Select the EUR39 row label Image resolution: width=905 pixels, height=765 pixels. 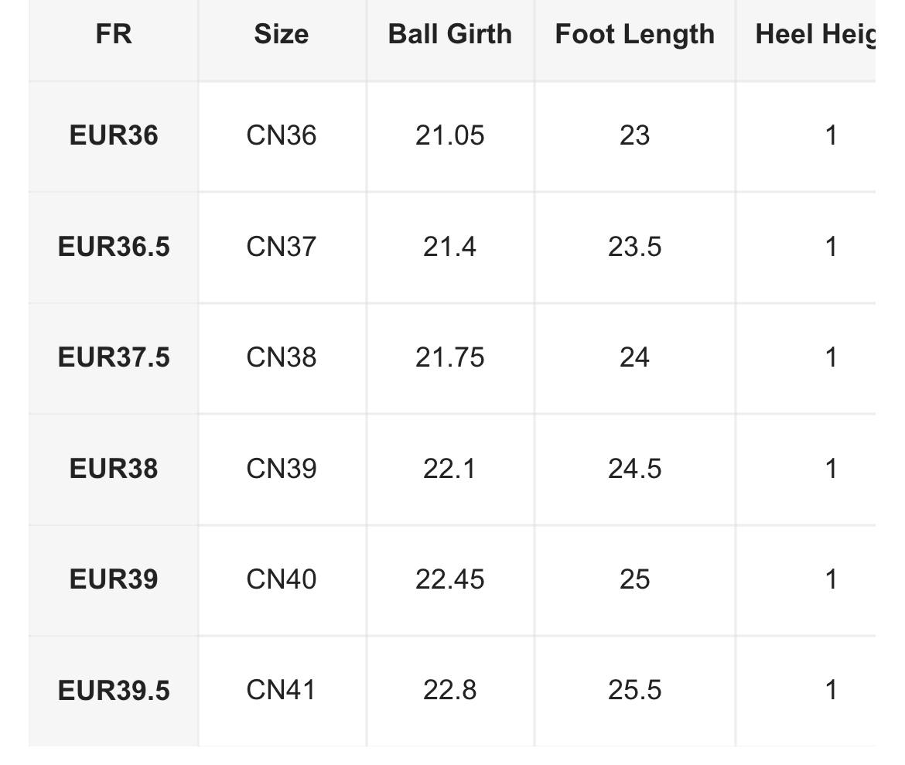click(114, 579)
